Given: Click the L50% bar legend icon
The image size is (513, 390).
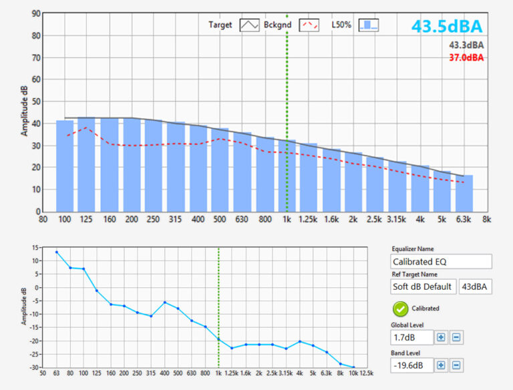Looking at the screenshot, I should (x=368, y=25).
